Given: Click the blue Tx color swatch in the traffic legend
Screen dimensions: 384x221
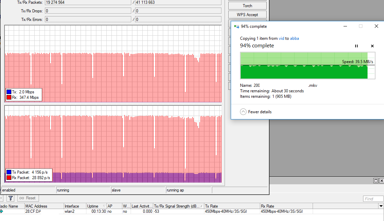Looking at the screenshot, I should coord(9,92).
